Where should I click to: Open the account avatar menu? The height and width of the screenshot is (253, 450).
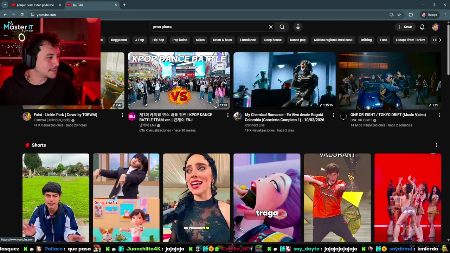[x=436, y=27]
